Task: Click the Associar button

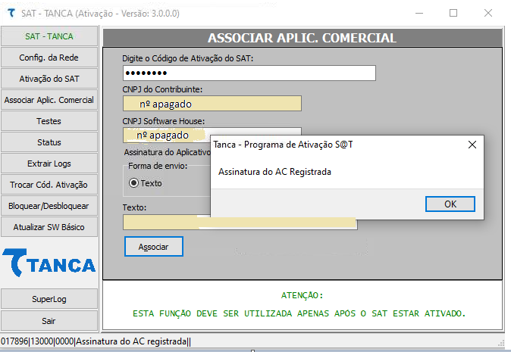Action: point(154,247)
